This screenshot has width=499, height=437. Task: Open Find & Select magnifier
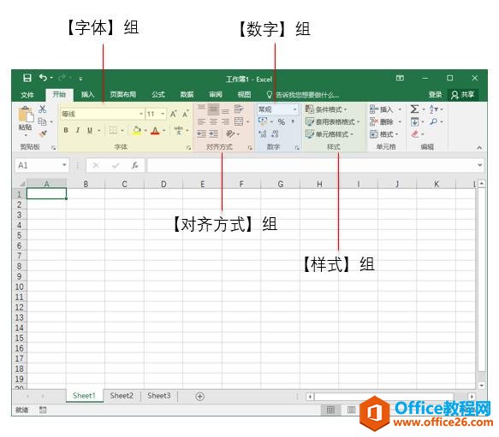coord(433,121)
